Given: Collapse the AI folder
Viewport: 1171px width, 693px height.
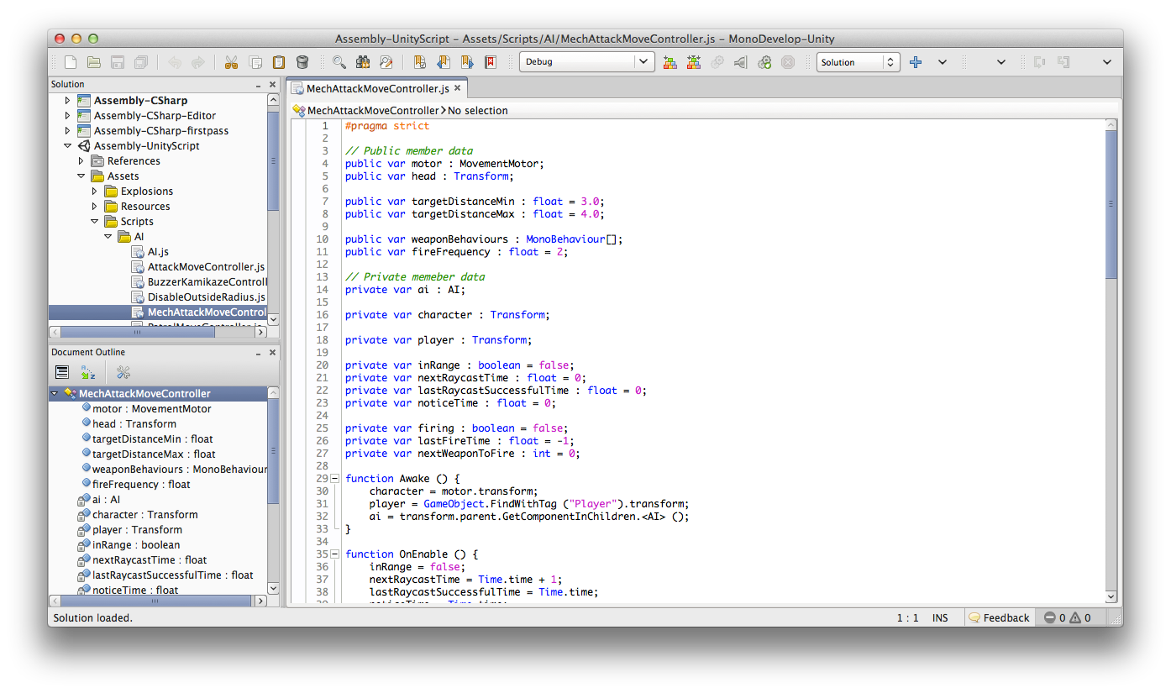Looking at the screenshot, I should click(108, 237).
